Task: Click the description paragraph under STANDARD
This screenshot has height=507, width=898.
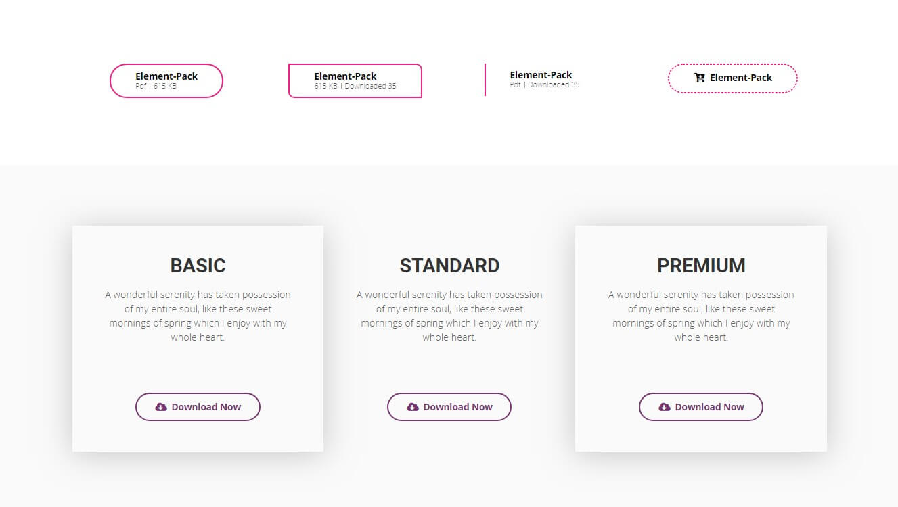Action: (x=449, y=316)
